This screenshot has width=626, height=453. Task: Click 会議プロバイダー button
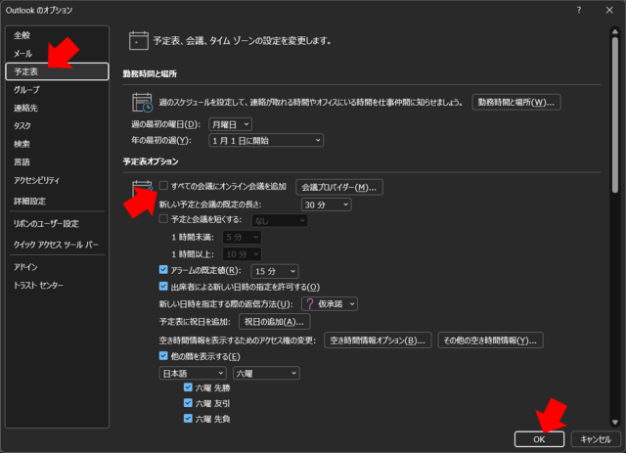pyautogui.click(x=338, y=187)
